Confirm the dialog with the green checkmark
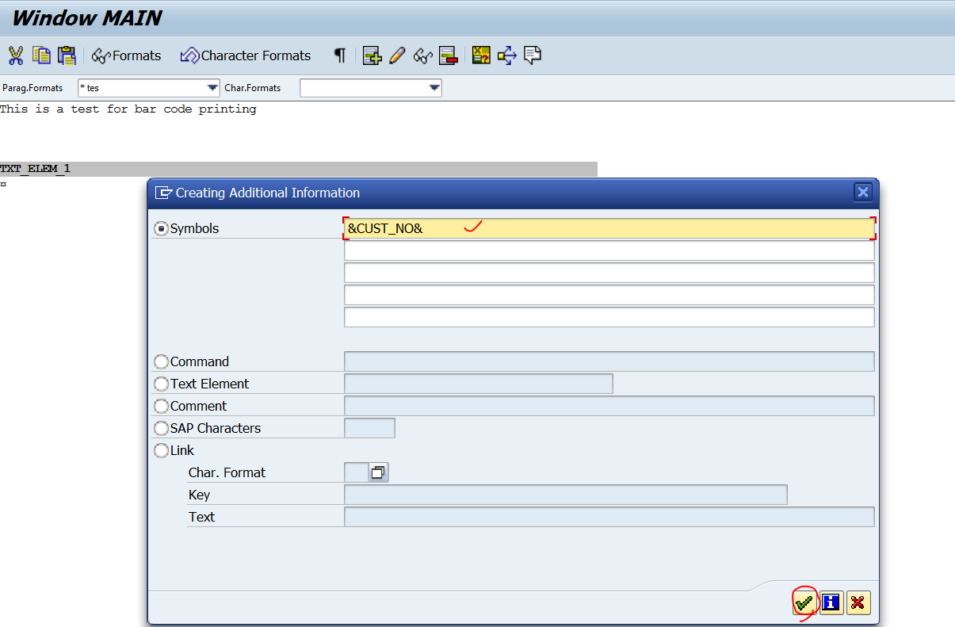The height and width of the screenshot is (627, 955). tap(804, 602)
